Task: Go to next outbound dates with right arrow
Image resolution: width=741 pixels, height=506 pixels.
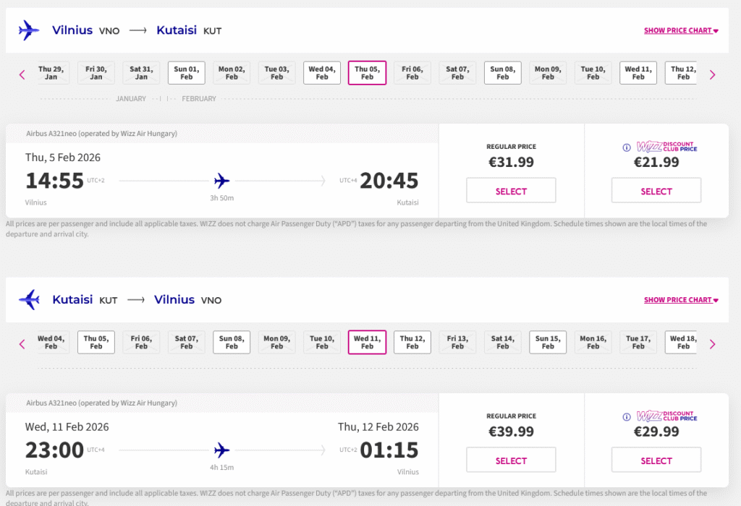Action: tap(712, 74)
